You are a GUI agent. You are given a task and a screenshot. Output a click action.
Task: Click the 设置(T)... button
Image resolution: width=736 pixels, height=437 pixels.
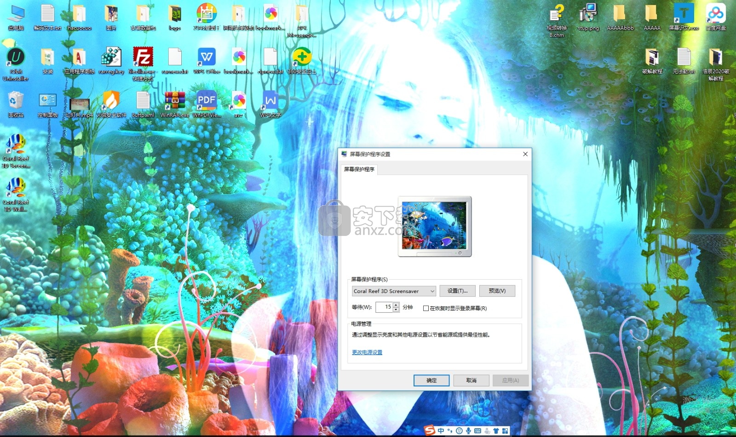(x=457, y=291)
